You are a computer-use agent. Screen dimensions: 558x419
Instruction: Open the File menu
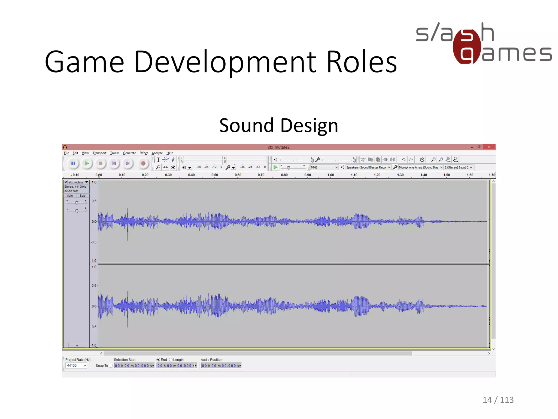[x=66, y=153]
